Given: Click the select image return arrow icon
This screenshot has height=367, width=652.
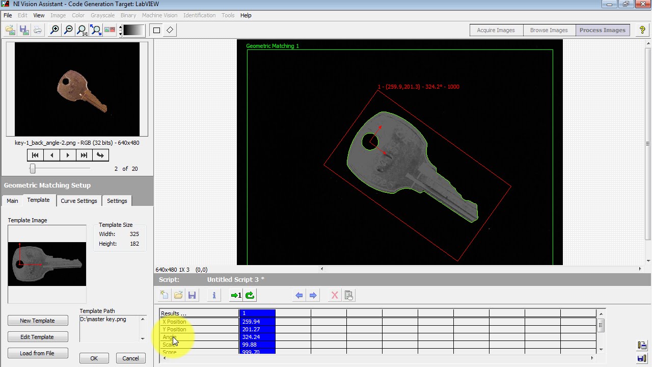Looking at the screenshot, I should [x=100, y=155].
